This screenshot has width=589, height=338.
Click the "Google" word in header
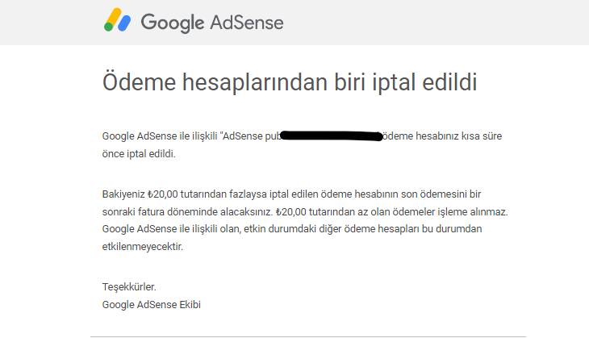[173, 23]
